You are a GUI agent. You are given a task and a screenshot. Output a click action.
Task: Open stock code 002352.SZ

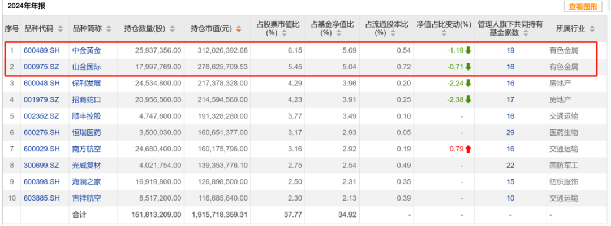[42, 116]
